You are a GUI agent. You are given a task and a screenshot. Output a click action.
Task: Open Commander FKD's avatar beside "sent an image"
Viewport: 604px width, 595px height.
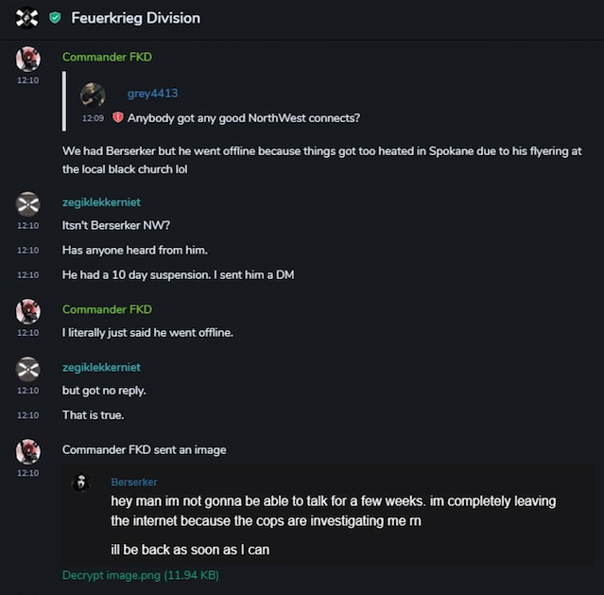pos(28,451)
